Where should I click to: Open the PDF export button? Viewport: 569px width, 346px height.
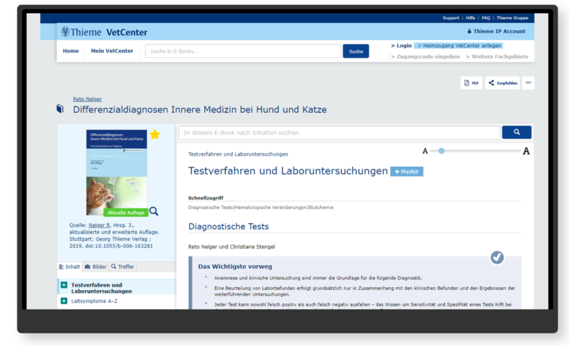tap(471, 83)
